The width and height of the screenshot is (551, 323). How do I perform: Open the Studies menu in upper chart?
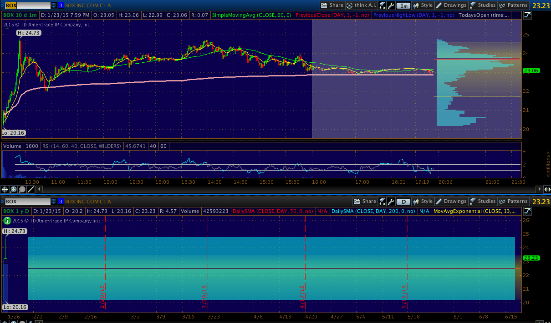coord(482,5)
